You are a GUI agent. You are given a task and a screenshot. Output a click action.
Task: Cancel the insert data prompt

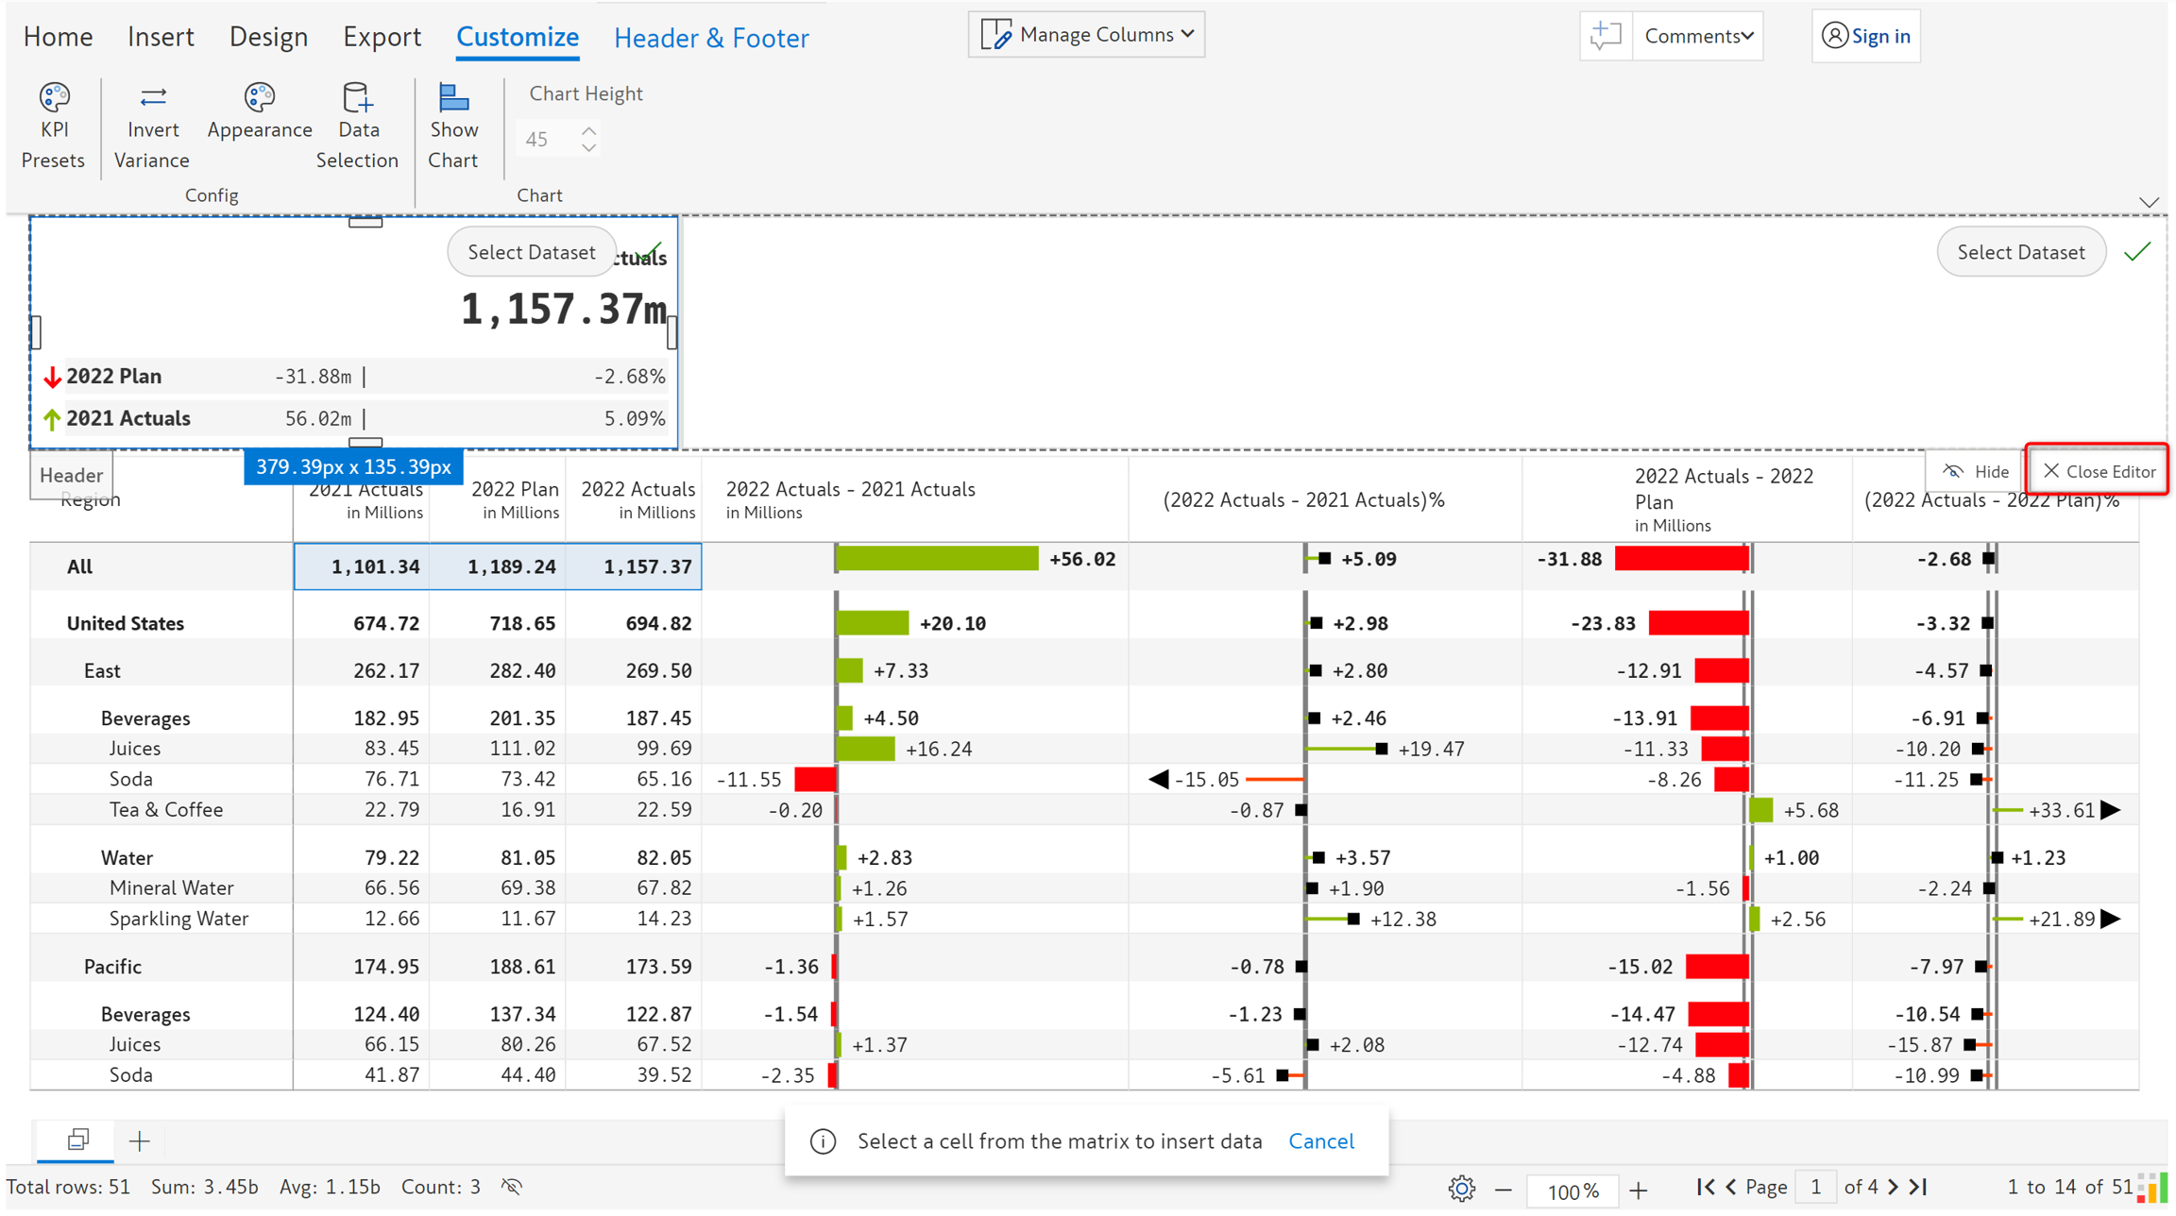pyautogui.click(x=1320, y=1140)
